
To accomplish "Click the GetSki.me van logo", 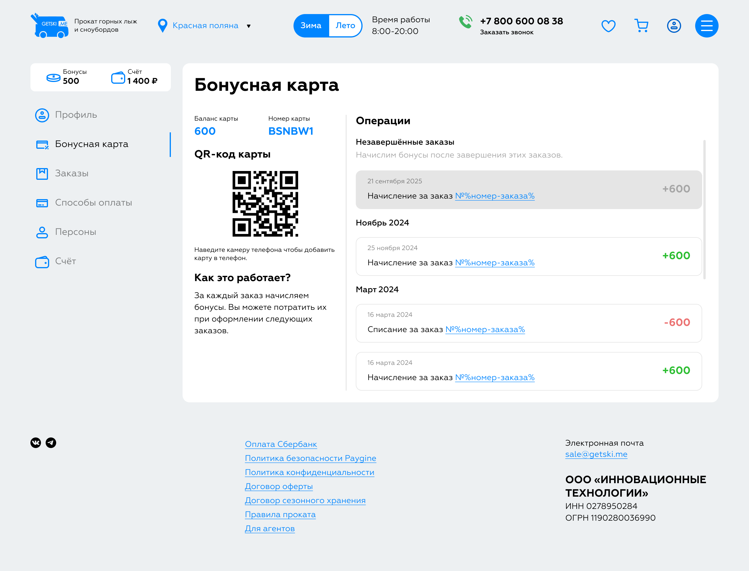I will coord(49,25).
